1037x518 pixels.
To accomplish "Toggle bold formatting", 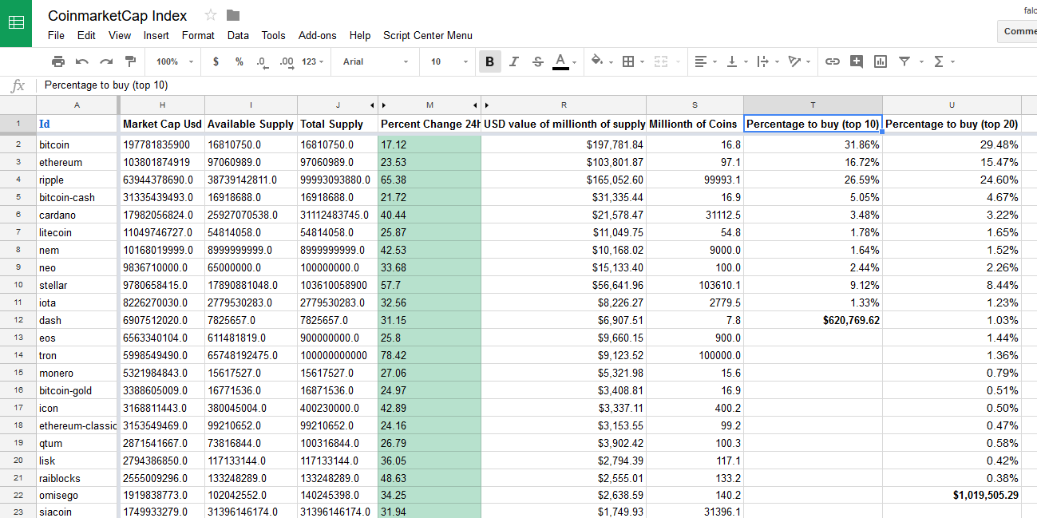I will point(489,61).
